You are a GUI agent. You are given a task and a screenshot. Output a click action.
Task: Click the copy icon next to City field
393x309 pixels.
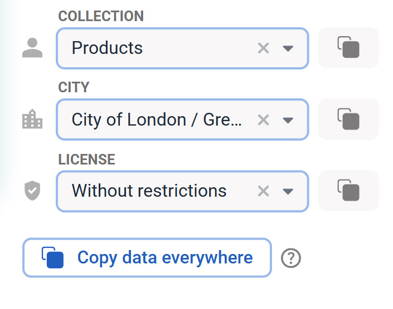(348, 119)
